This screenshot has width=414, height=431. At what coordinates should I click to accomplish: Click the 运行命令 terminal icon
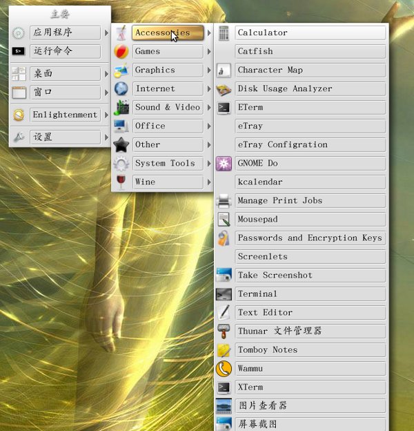(x=19, y=51)
